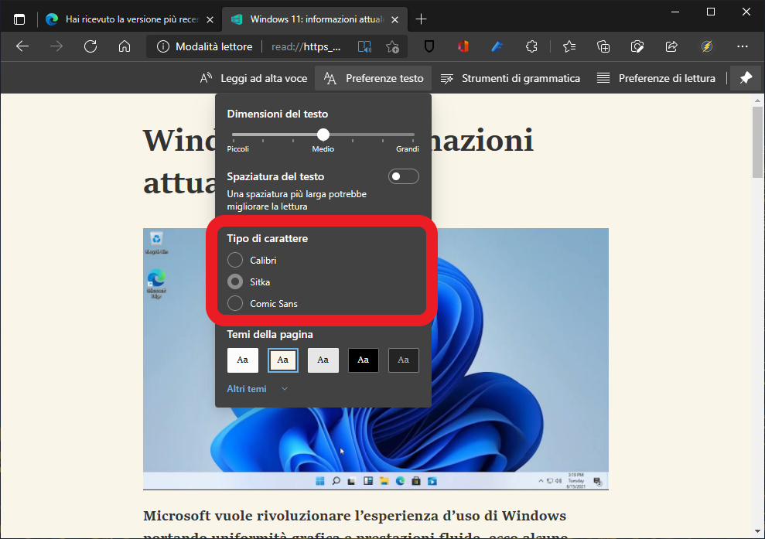Add this page to favorites star icon
Screen dimensions: 765x539
point(392,46)
